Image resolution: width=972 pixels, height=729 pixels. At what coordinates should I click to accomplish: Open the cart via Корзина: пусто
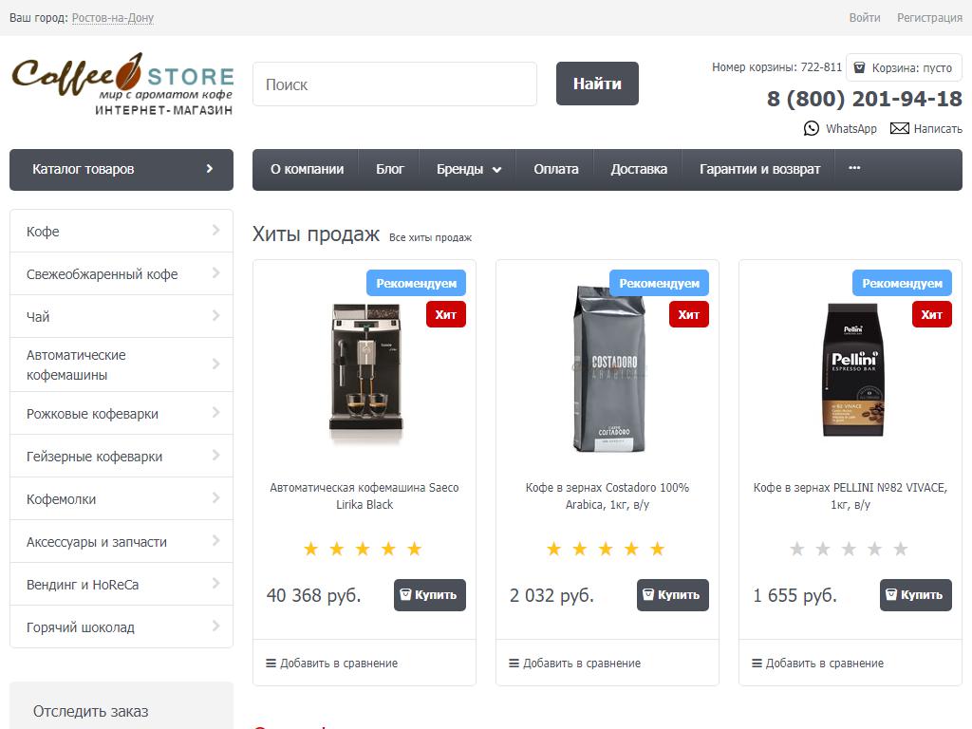[904, 67]
